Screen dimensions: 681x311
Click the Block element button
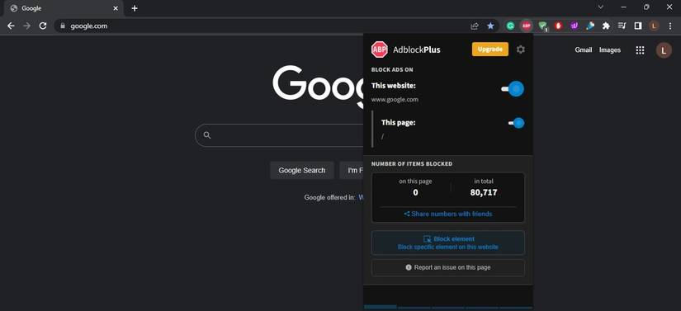(x=447, y=243)
